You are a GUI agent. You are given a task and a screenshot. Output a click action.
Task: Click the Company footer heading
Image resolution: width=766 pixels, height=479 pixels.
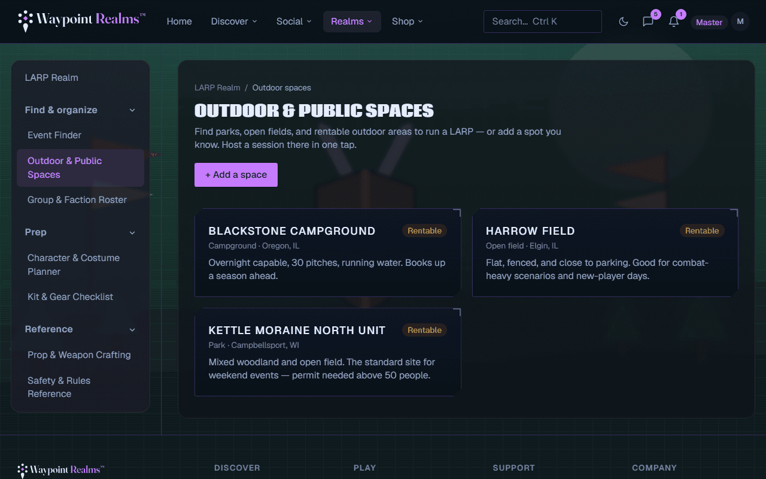pyautogui.click(x=654, y=468)
